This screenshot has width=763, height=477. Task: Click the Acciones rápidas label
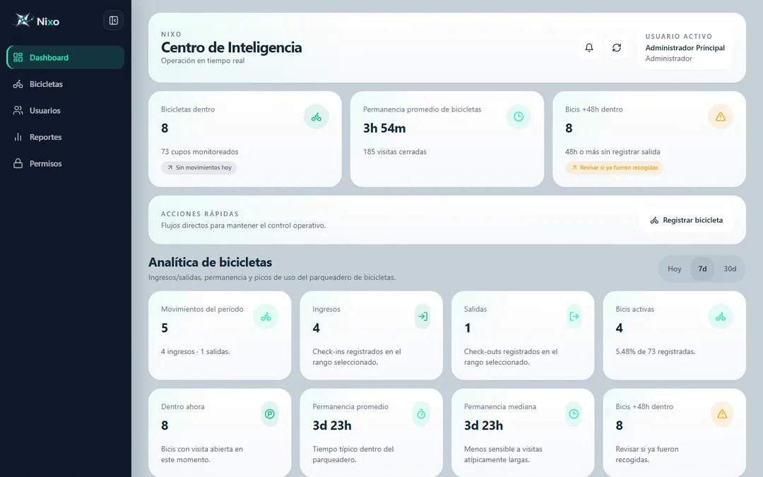point(200,213)
